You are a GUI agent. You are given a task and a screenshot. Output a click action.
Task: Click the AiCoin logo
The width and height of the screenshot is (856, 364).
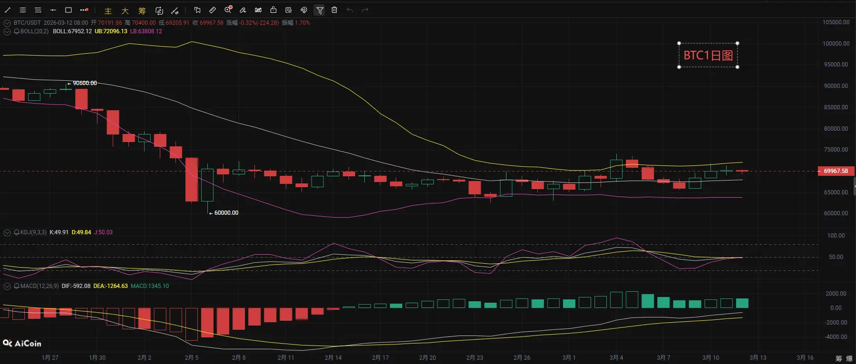click(22, 343)
